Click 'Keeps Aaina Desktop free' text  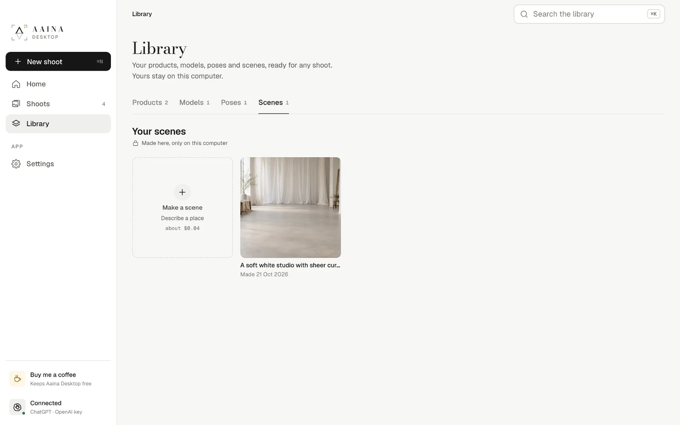[x=61, y=384]
